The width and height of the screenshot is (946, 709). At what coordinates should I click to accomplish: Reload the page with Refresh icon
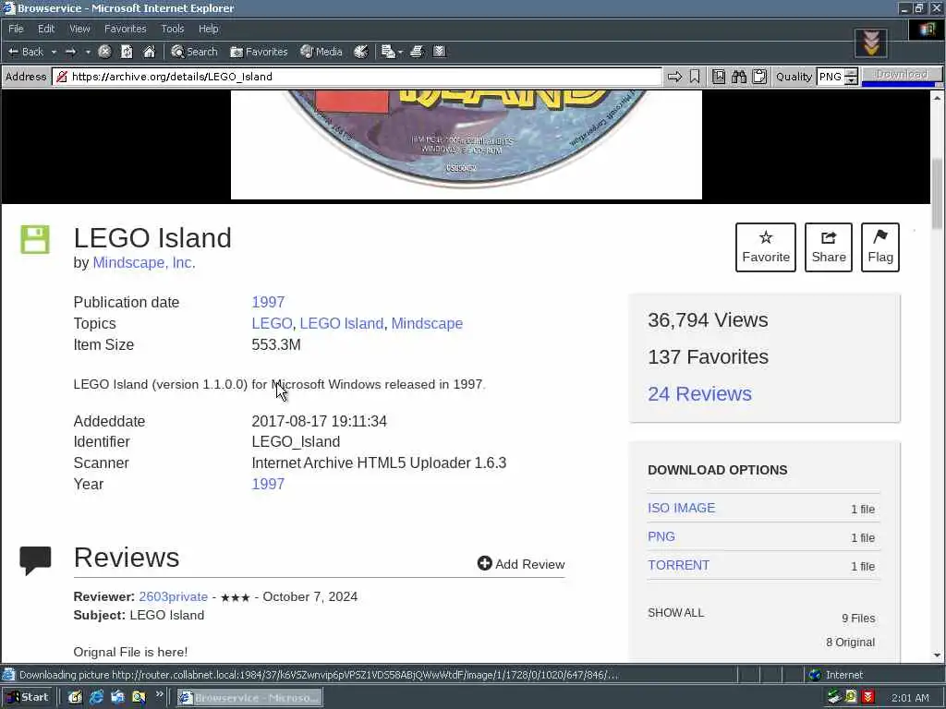pyautogui.click(x=127, y=52)
